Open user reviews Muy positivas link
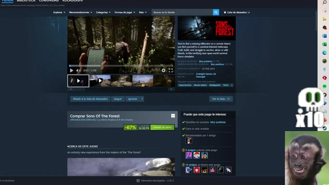Image resolution: width=329 pixels, height=185 pixels. click(x=218, y=122)
